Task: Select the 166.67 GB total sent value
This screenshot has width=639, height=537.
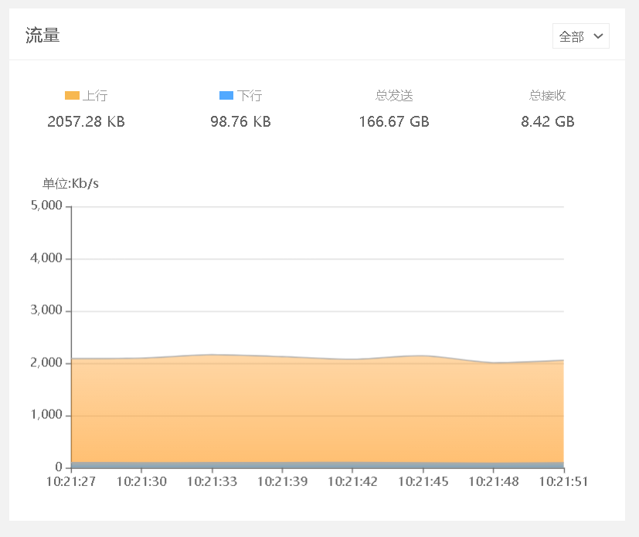Action: point(394,121)
